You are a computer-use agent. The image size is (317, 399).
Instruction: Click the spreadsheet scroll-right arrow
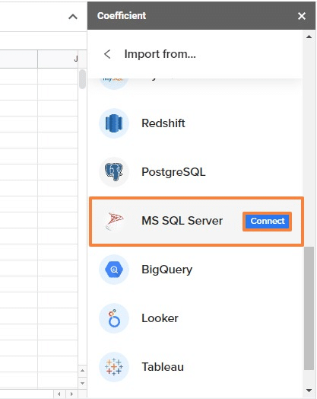point(71,394)
